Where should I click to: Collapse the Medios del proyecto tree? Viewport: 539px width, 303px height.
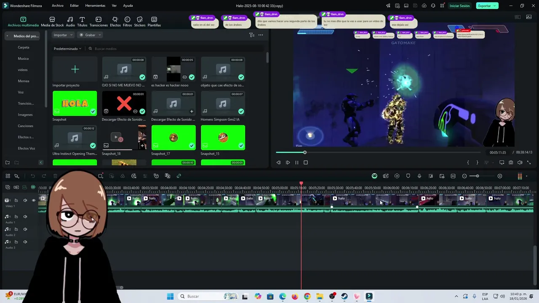pyautogui.click(x=7, y=36)
